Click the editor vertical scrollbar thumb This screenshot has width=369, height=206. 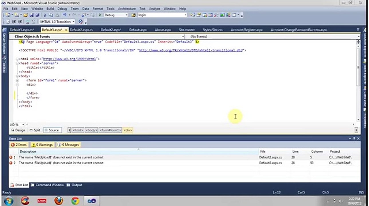(x=358, y=67)
